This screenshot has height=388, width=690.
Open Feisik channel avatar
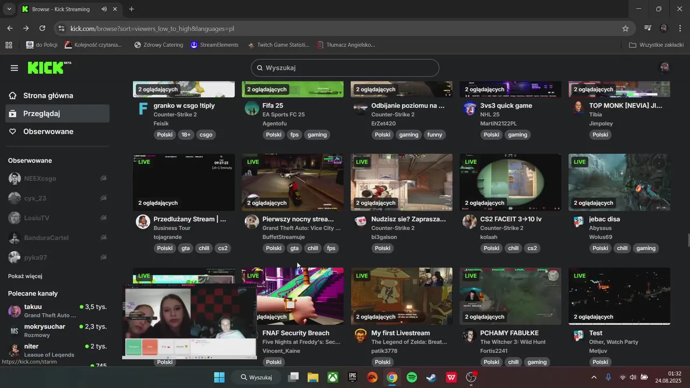click(143, 108)
